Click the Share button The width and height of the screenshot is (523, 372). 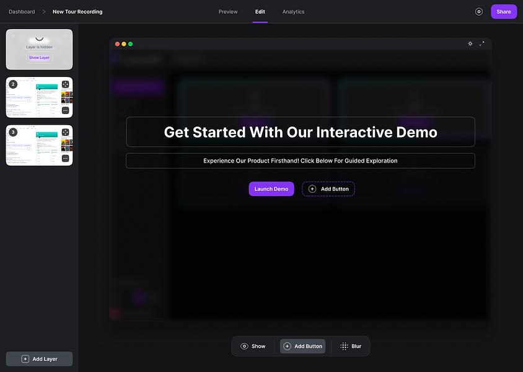(504, 11)
